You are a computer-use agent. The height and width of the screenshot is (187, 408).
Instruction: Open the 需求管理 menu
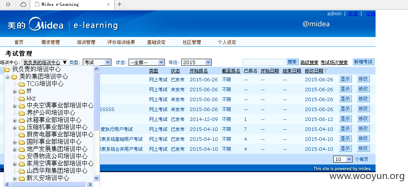point(50,42)
